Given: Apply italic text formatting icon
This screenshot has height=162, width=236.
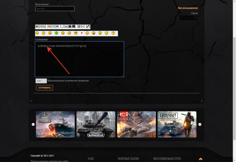Looking at the screenshot, I should 41,27.
